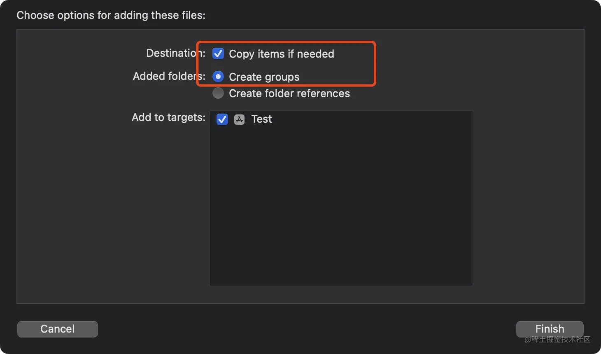Uncheck the Test target checkbox
The height and width of the screenshot is (354, 601).
coord(222,119)
